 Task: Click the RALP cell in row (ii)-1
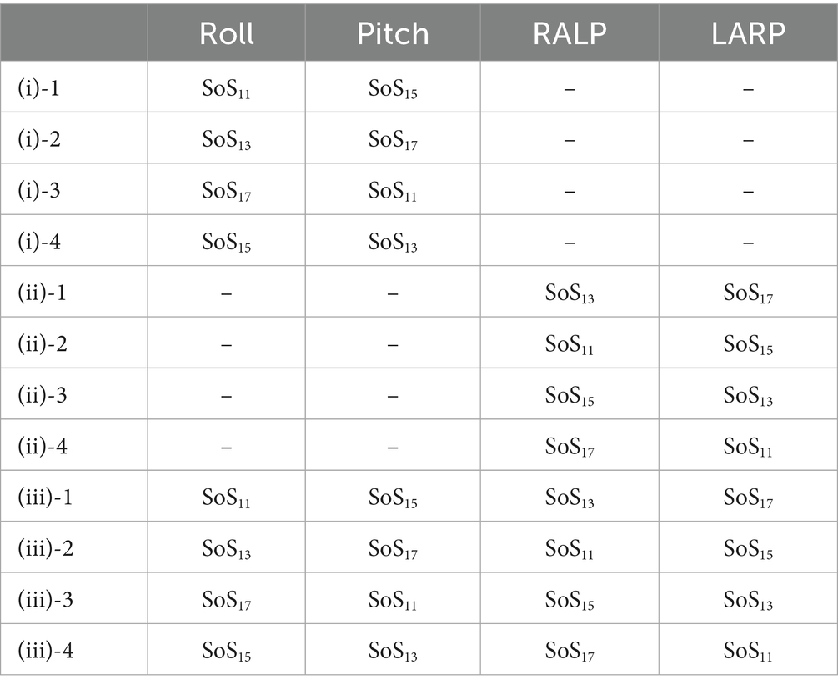570,294
